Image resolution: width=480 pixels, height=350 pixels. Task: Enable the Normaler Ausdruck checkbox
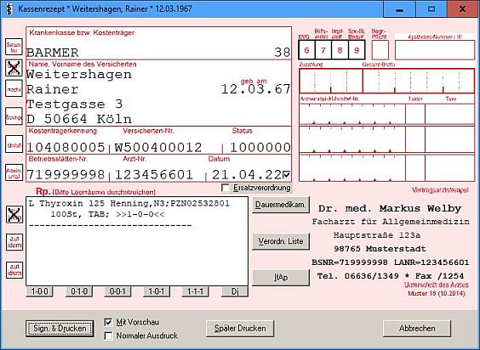(108, 336)
